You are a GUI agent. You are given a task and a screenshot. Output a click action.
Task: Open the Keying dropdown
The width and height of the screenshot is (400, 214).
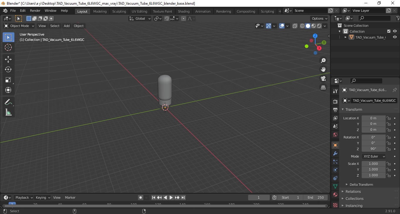click(x=42, y=198)
